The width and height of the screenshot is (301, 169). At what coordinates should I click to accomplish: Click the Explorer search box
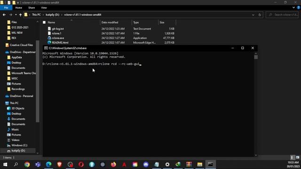coord(282,15)
